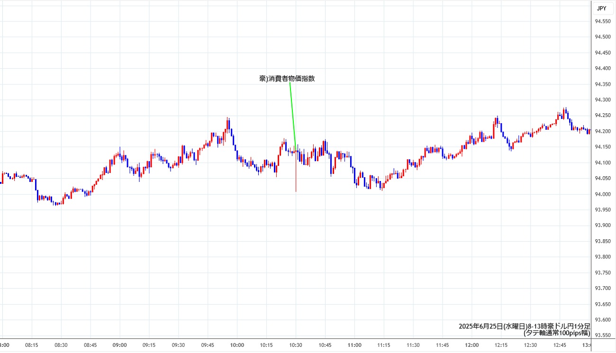This screenshot has width=616, height=353.
Task: Click the 94.550 price axis label
Action: (603, 21)
